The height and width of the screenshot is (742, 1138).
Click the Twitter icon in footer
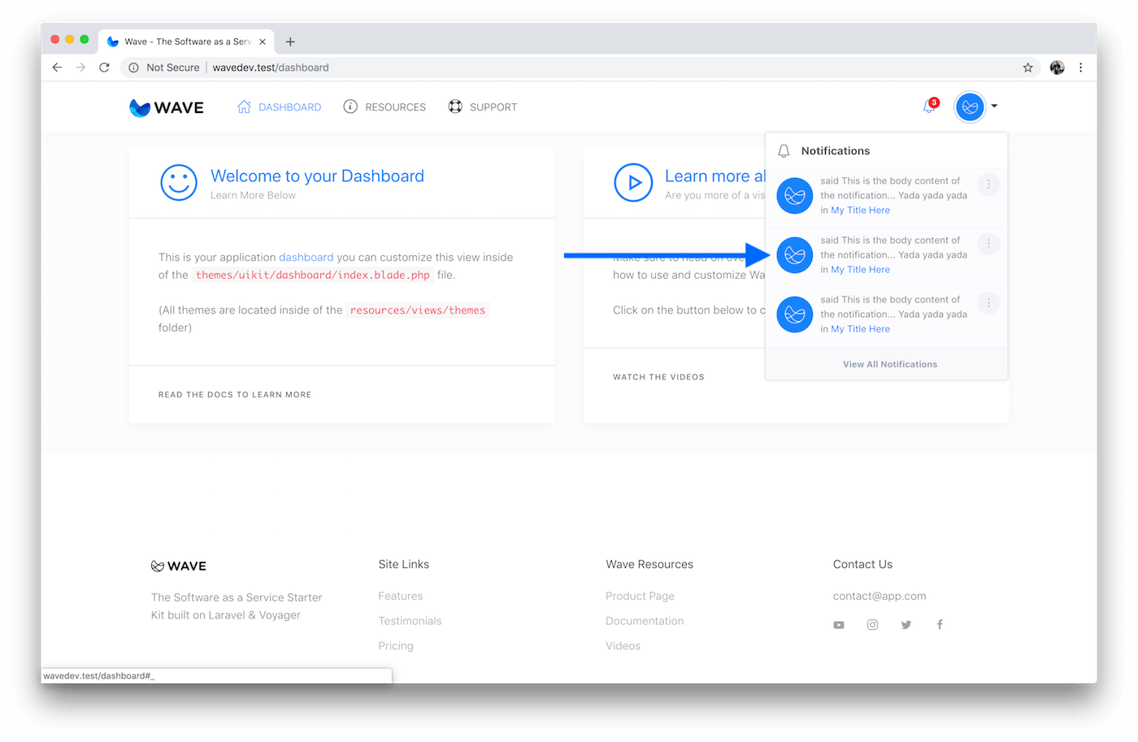[x=906, y=625]
